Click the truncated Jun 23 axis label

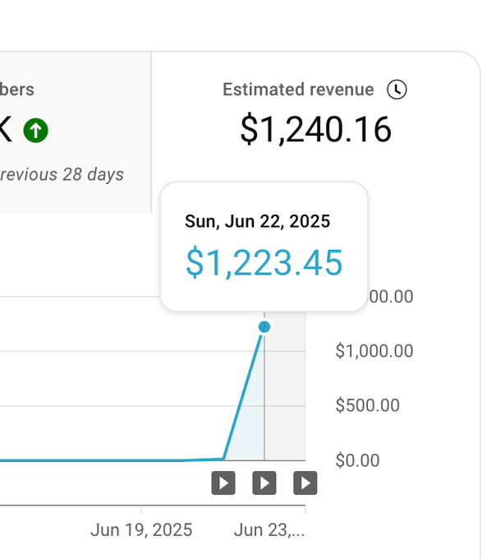[269, 529]
